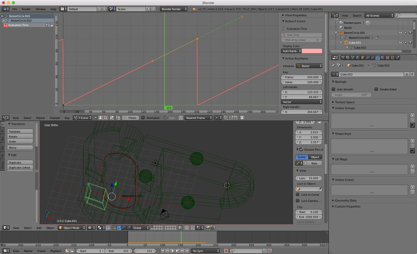
Task: Open the Nearest Frame dropdown
Action: 198,118
